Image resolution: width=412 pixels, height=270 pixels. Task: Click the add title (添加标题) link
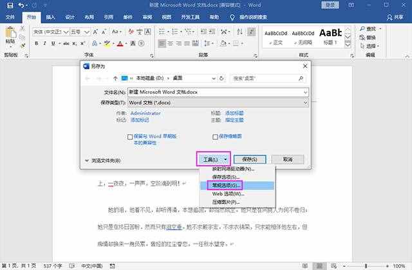[234, 113]
